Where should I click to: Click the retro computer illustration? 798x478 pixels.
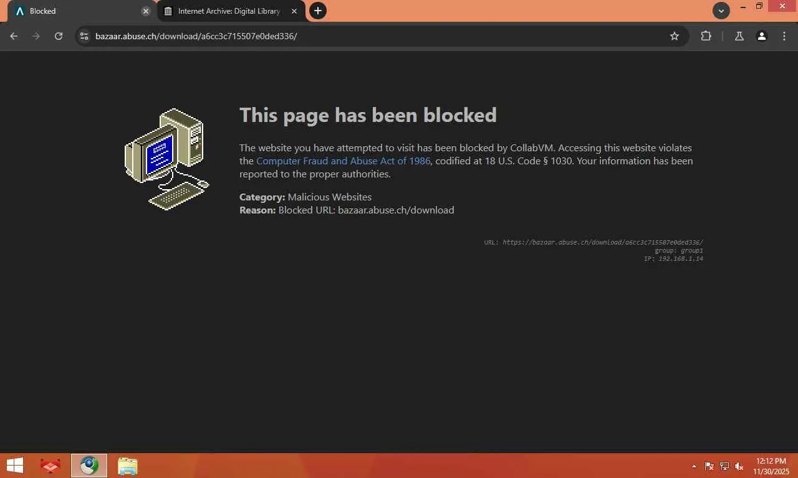tap(166, 159)
